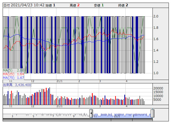Select the MA(75) legend entry
Viewport: 172px width, 124px height.
tap(13, 78)
